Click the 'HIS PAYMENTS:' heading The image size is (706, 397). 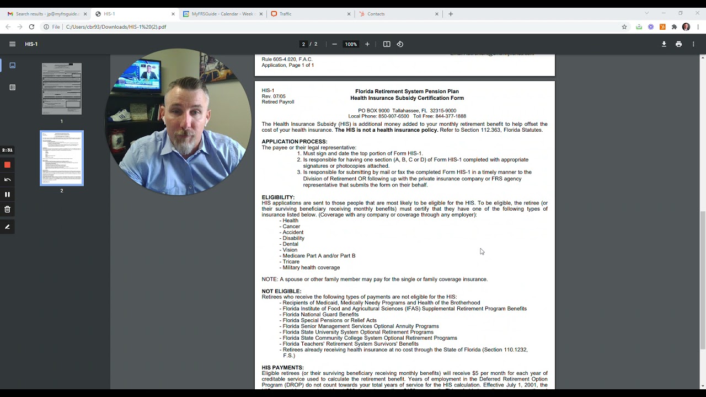282,368
